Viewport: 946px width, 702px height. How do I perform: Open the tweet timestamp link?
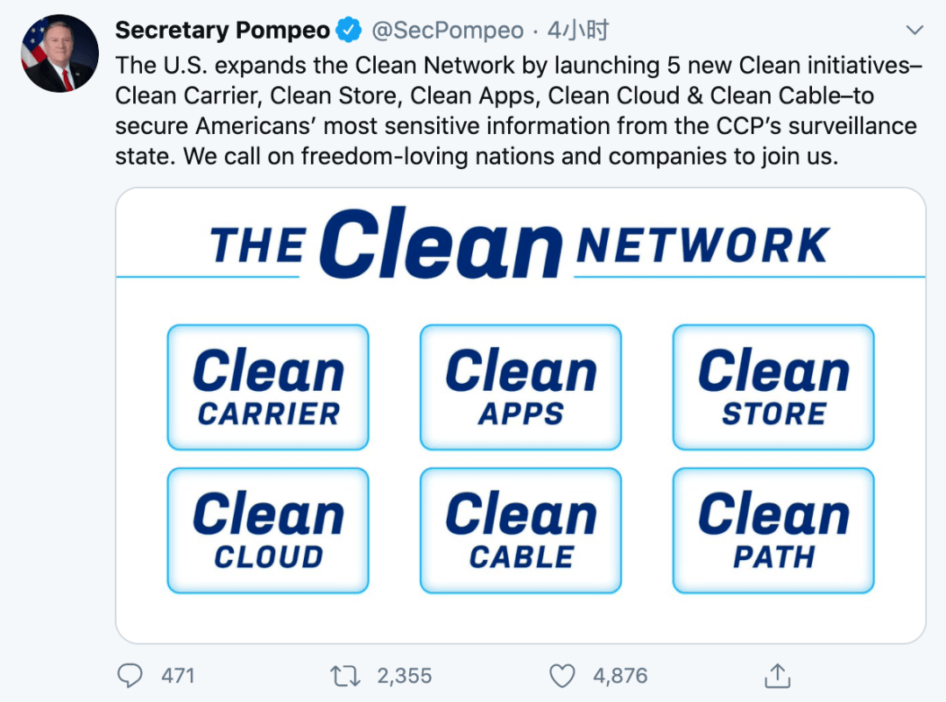tap(578, 30)
